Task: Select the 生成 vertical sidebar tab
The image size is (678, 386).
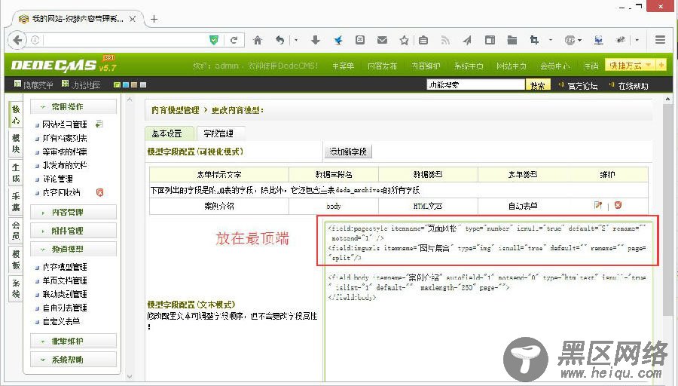Action: click(16, 173)
